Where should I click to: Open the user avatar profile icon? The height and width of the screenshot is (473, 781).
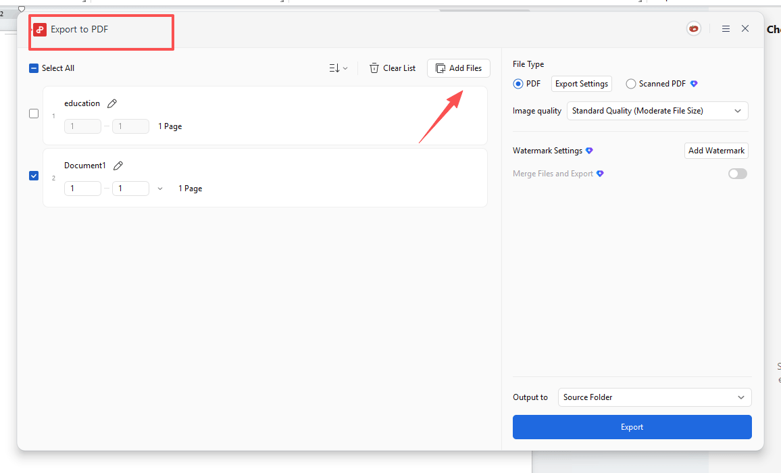click(x=693, y=29)
